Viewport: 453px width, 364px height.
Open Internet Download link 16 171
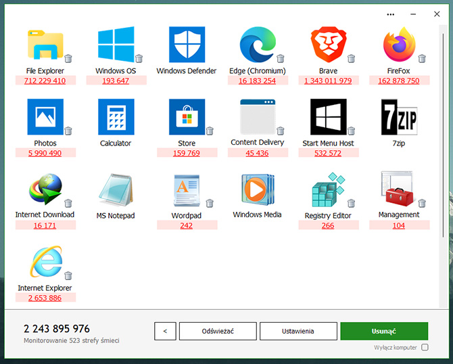[x=45, y=225]
